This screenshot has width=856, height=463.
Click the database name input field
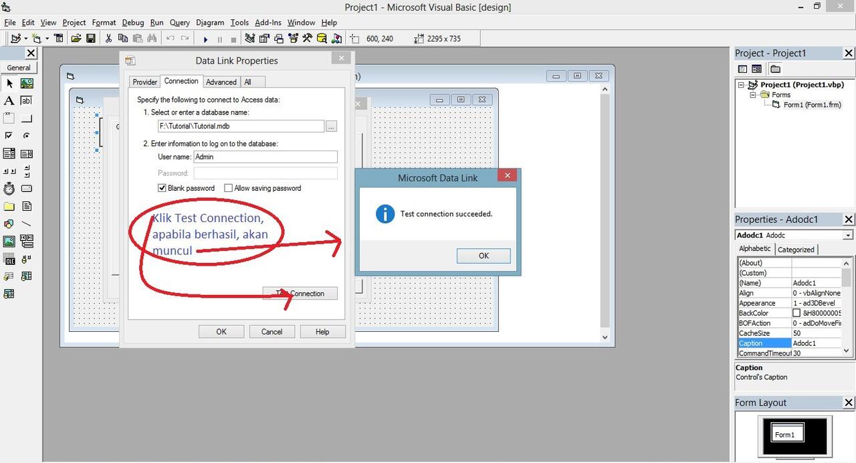pyautogui.click(x=241, y=126)
